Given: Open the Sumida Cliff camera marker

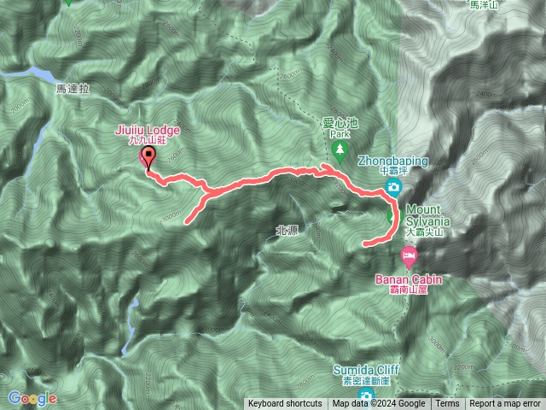Looking at the screenshot, I should click(x=366, y=395).
